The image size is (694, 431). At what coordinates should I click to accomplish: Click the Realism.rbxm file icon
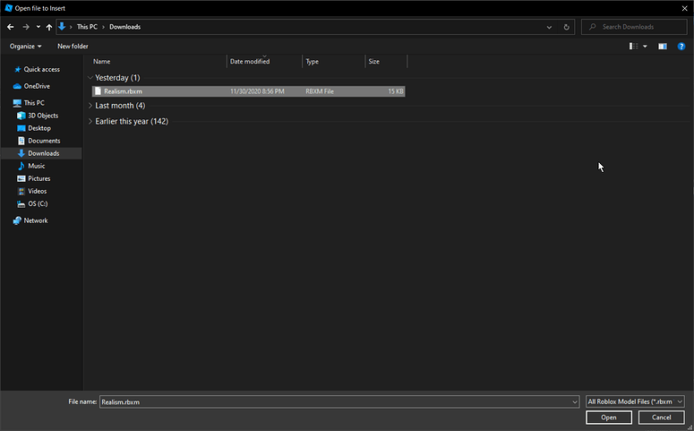98,91
